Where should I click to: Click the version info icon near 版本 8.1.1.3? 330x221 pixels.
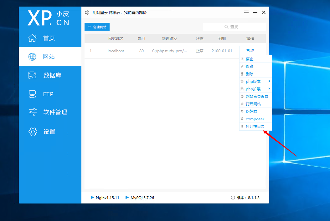(x=233, y=198)
